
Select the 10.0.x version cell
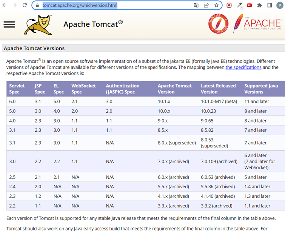(x=164, y=111)
